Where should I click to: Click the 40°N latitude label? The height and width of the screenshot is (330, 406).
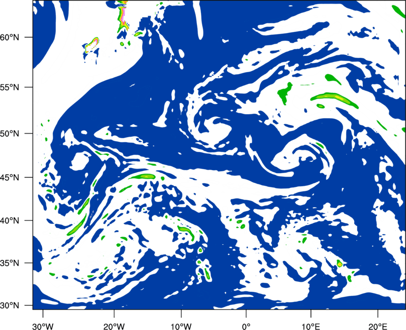coord(10,221)
